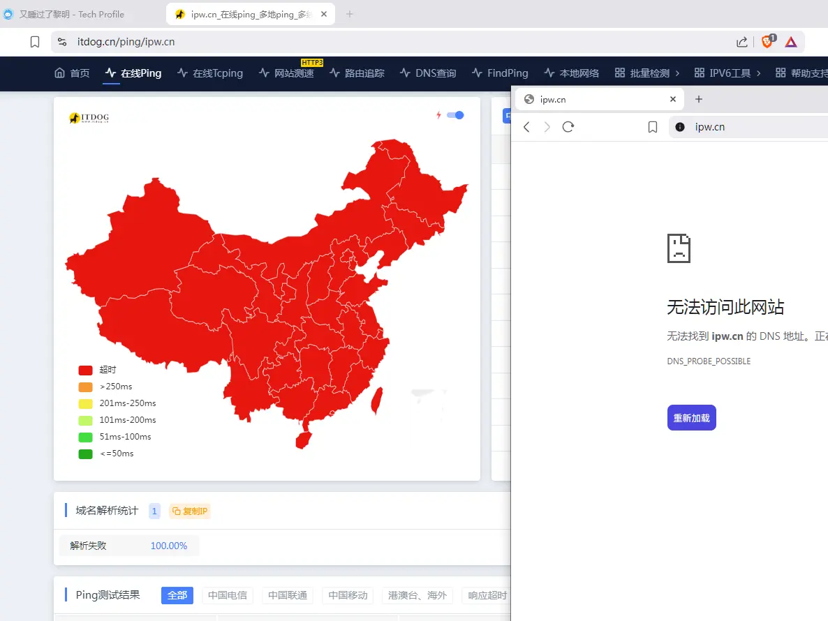The height and width of the screenshot is (621, 828).
Task: Open the site settings icon in address bar
Action: pos(62,42)
